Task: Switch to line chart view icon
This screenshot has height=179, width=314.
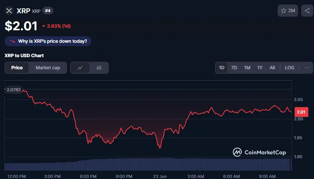Action: click(80, 68)
